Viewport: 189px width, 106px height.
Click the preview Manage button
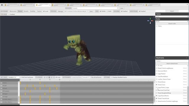pos(60,11)
